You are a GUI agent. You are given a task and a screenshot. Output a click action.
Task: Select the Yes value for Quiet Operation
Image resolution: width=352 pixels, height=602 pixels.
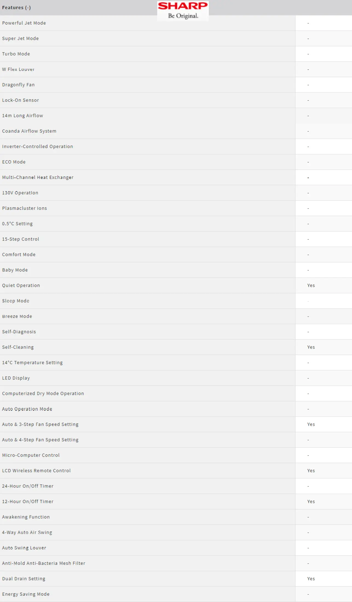click(x=311, y=285)
